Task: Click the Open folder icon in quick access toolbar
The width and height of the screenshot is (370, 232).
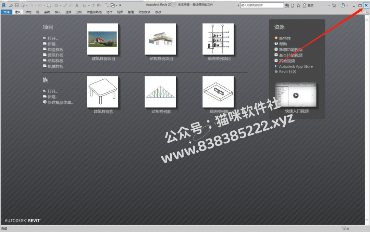Action: (x=11, y=5)
